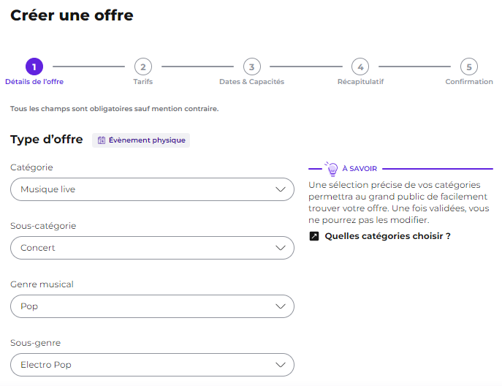The width and height of the screenshot is (502, 386).
Task: Click the chevron arrow on Catégorie field
Action: 281,189
